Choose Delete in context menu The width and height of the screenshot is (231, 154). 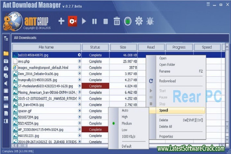pos(164,120)
